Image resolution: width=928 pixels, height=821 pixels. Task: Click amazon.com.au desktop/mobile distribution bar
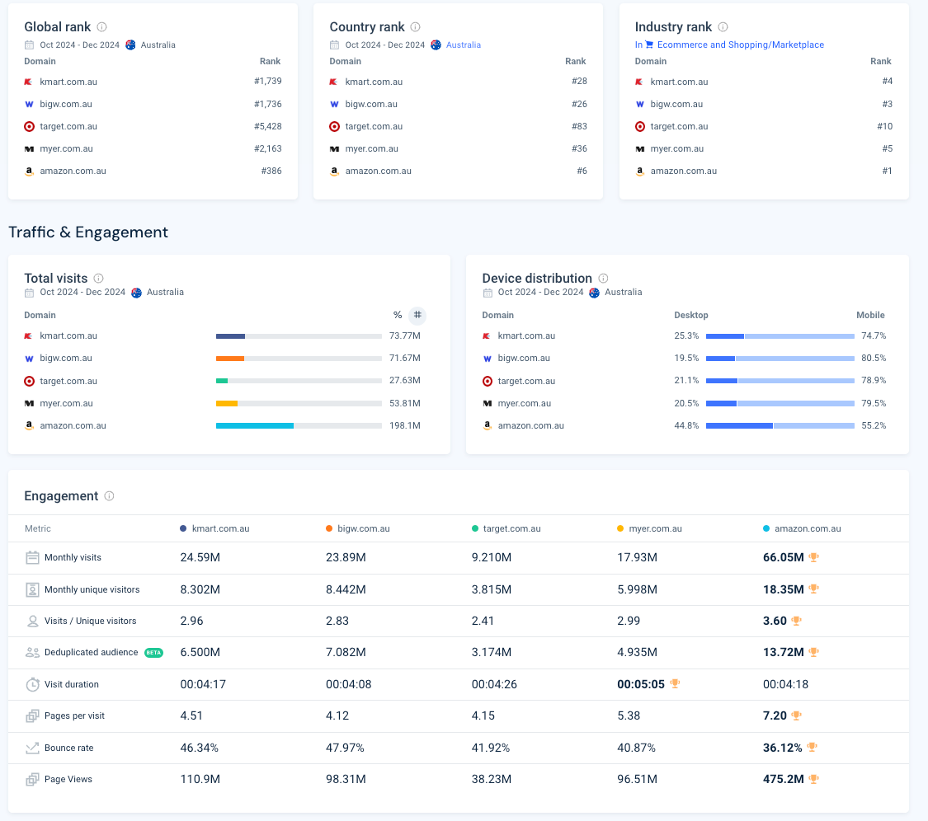pos(780,426)
